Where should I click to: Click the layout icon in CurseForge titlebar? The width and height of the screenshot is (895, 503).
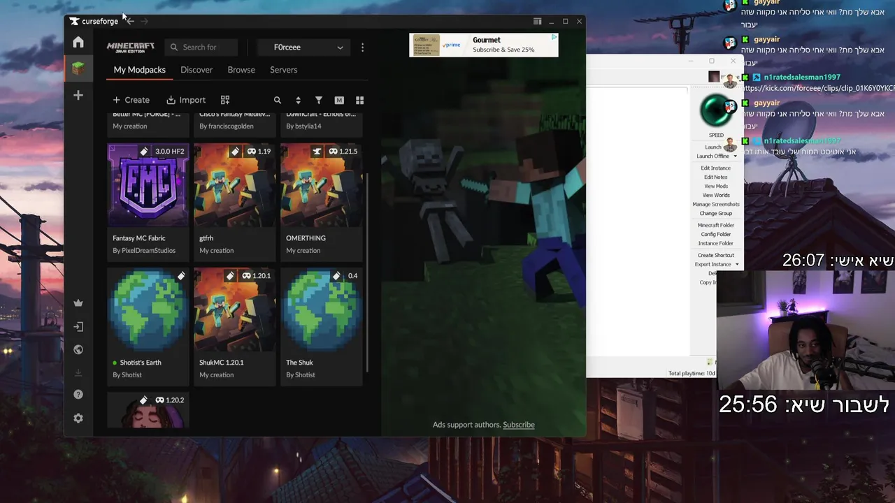click(537, 21)
